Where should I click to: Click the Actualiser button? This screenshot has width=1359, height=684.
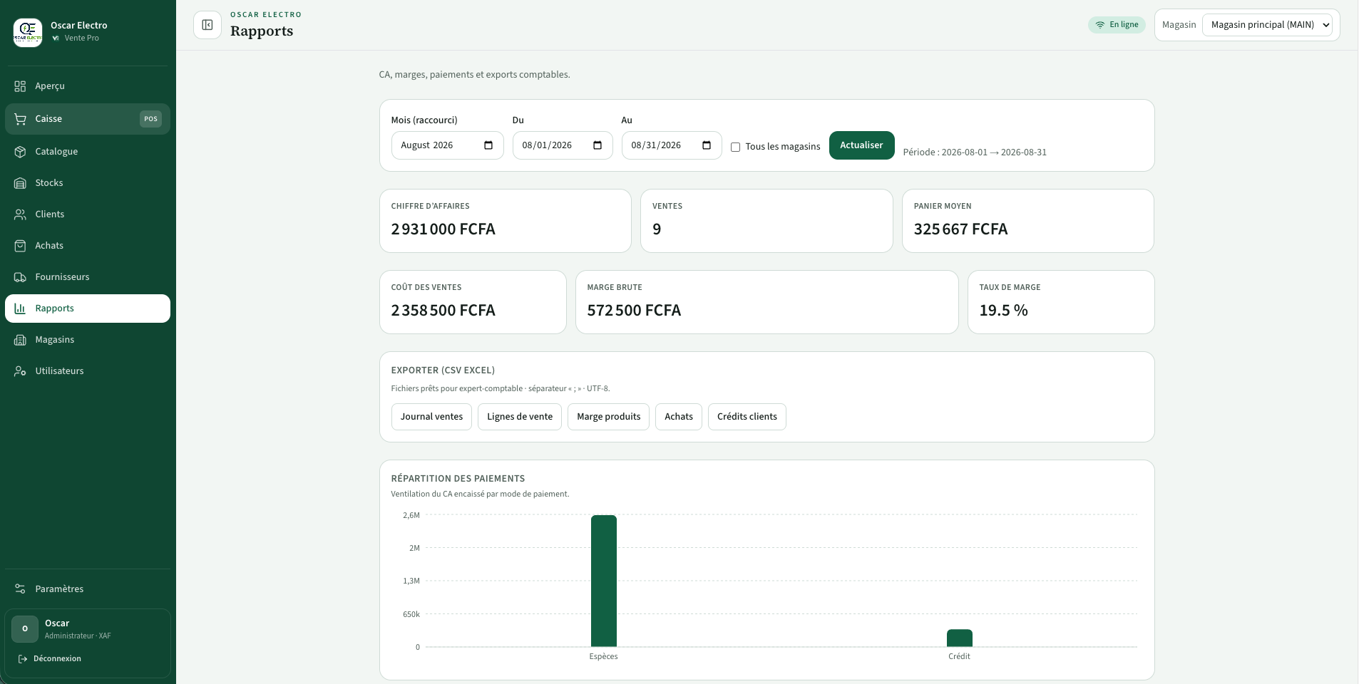861,145
